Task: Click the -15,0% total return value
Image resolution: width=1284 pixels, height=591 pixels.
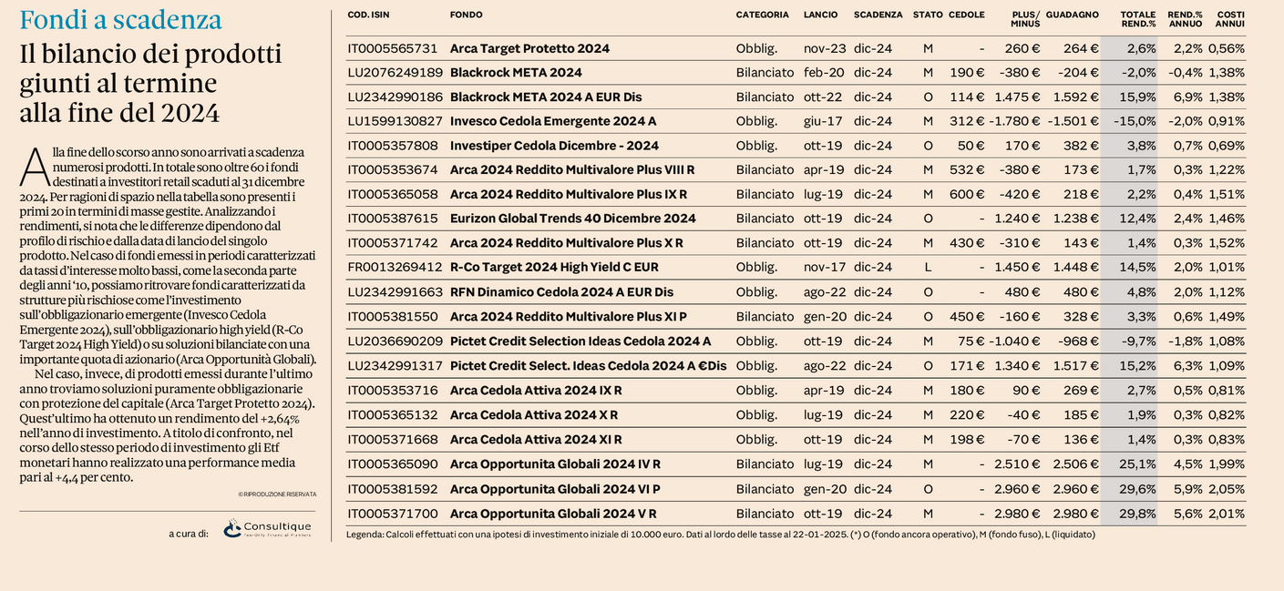Action: (x=1137, y=121)
